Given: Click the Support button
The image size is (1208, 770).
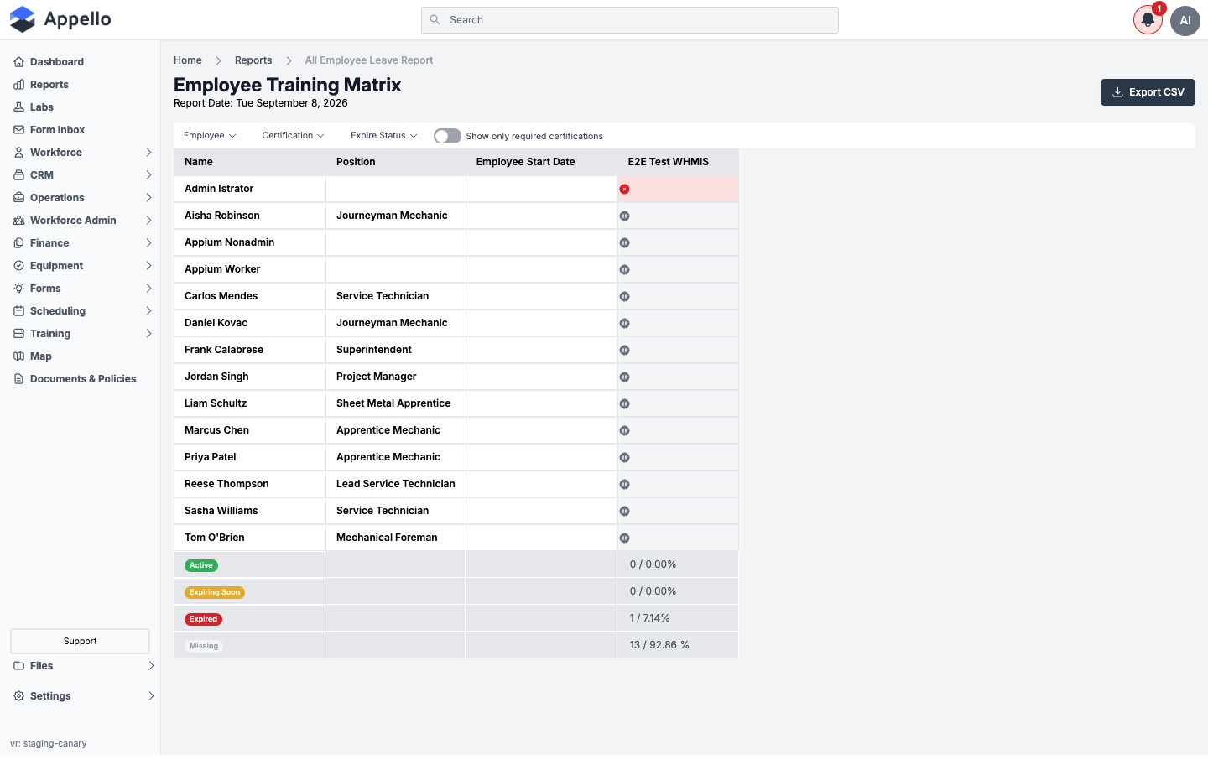Looking at the screenshot, I should click(81, 642).
